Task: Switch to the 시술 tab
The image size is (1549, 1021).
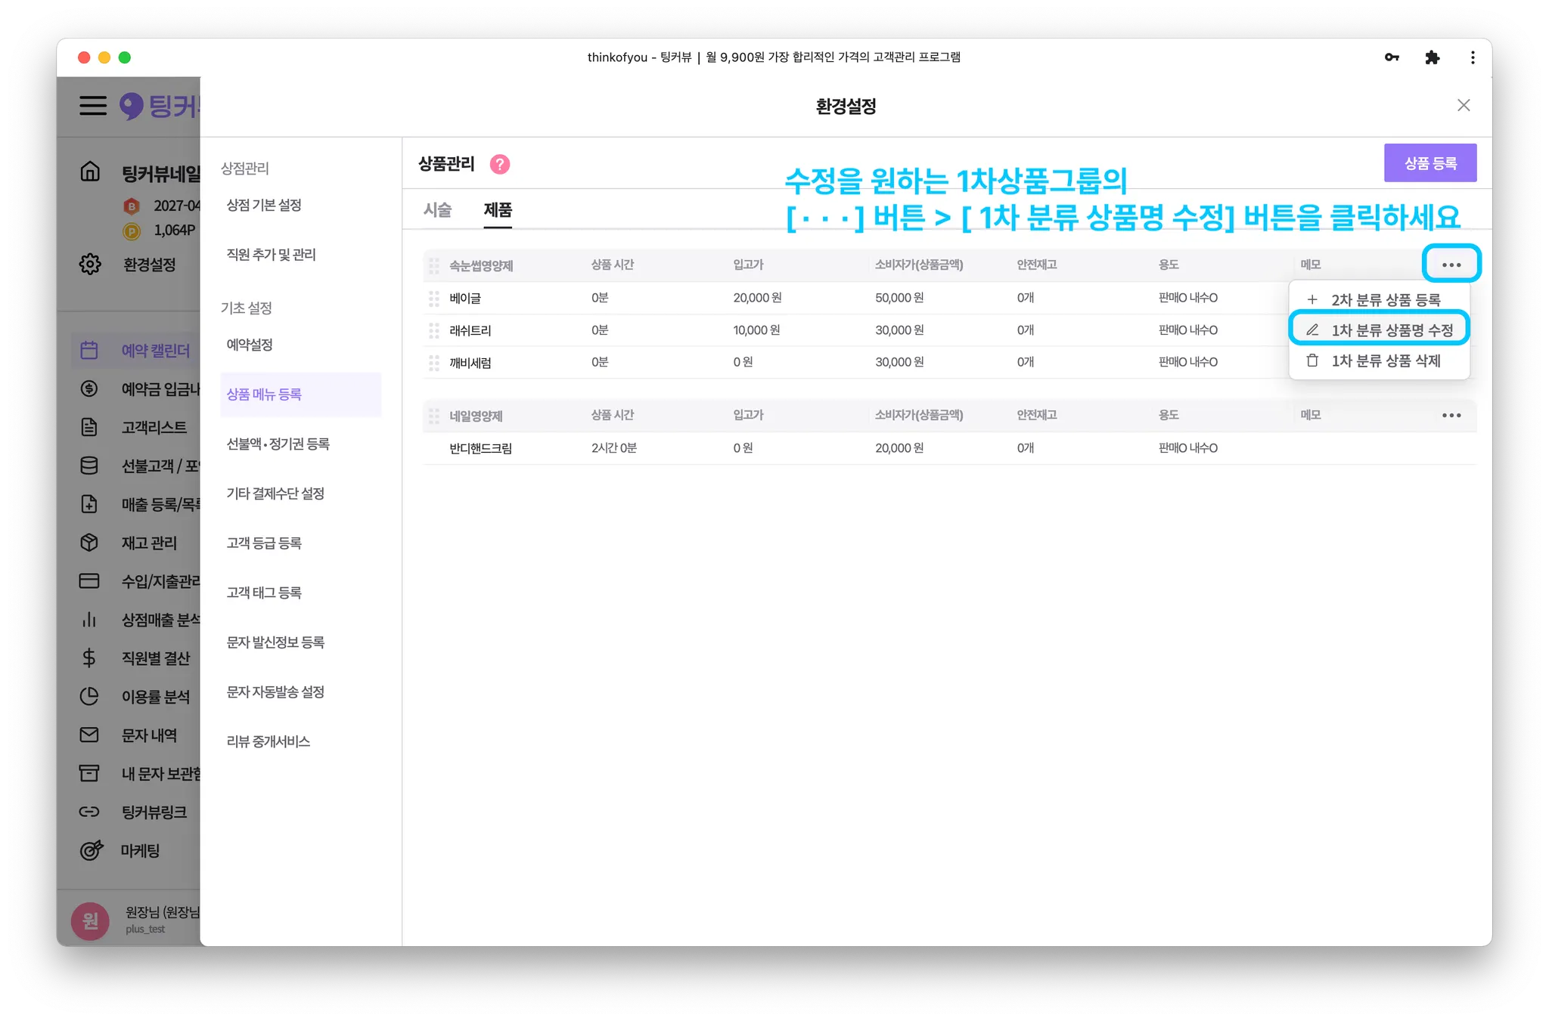Action: [x=437, y=210]
